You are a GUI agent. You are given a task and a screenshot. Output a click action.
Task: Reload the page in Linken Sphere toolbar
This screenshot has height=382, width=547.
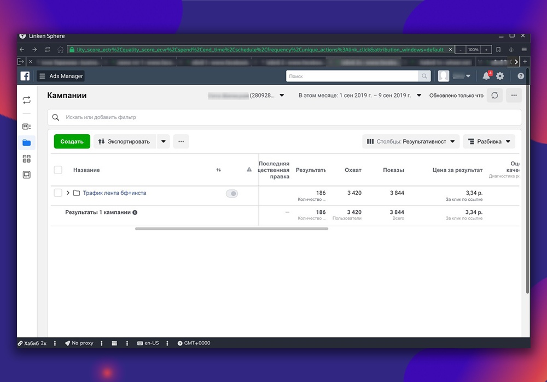(48, 50)
